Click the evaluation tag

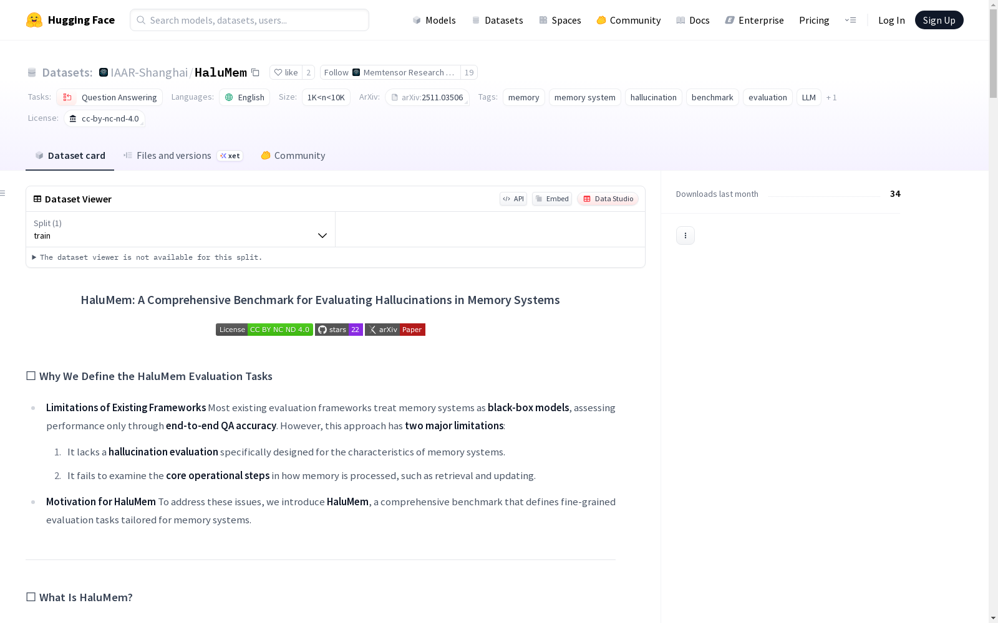click(768, 97)
